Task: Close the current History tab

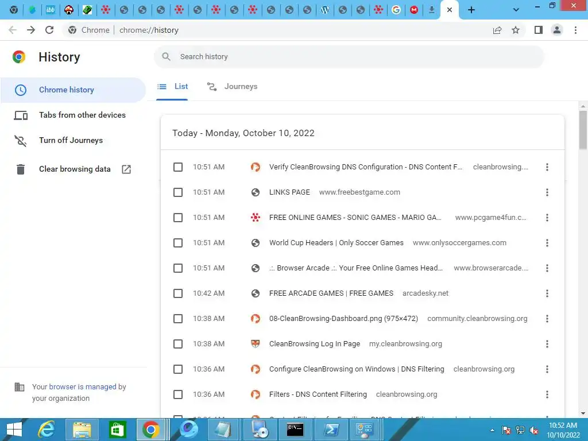Action: [449, 10]
